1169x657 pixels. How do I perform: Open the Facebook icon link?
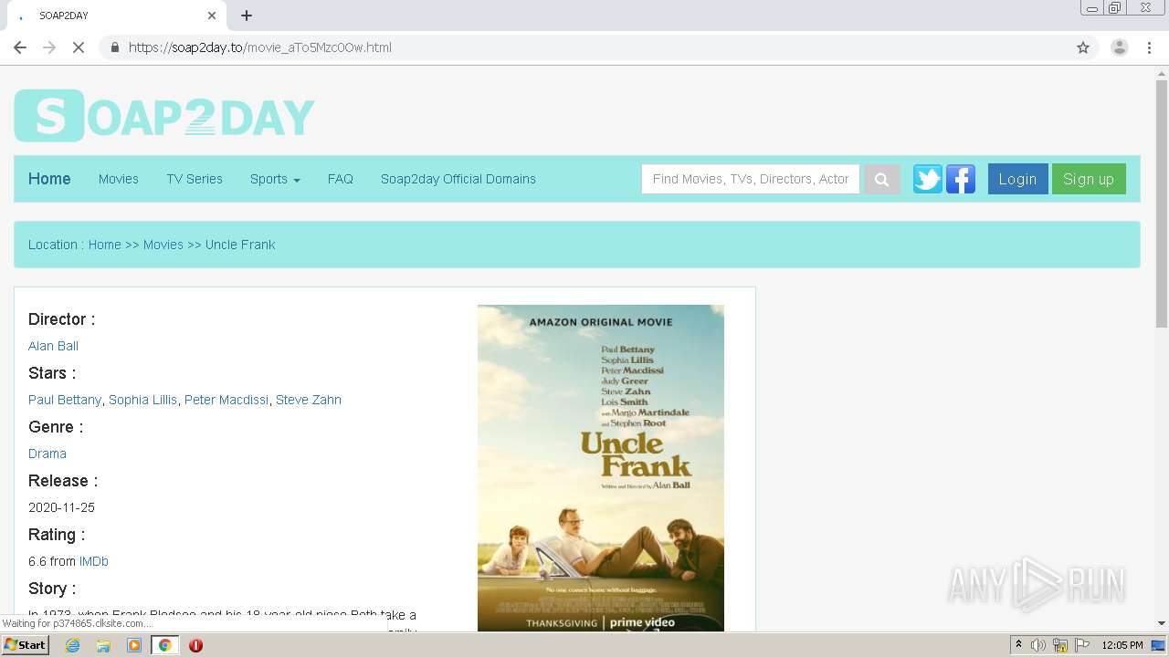click(x=960, y=179)
